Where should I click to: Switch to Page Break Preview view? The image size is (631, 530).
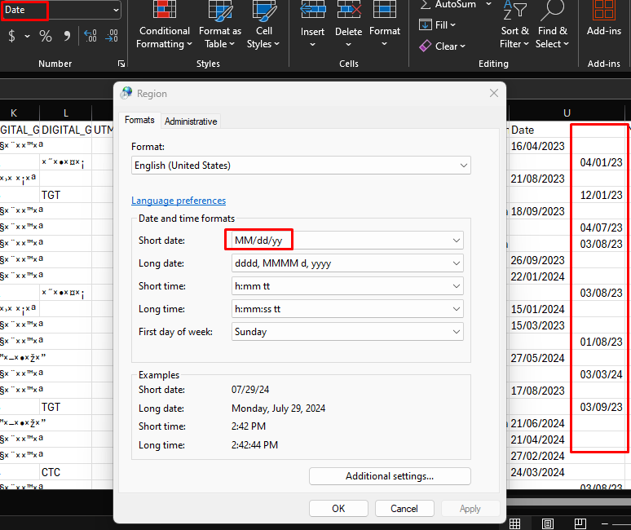click(580, 523)
